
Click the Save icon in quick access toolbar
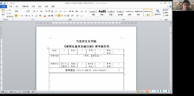coord(4,3)
